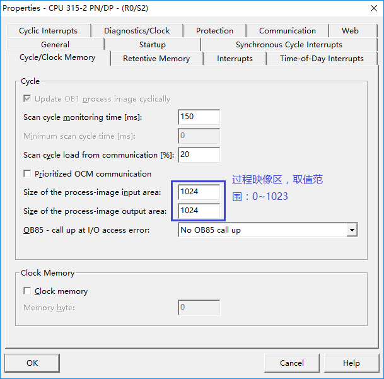Open the OB85 call up dropdown
384x379 pixels.
click(352, 230)
